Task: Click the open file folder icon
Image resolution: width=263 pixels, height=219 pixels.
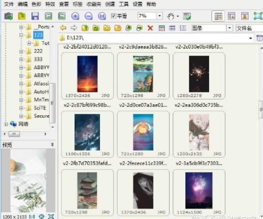Action: pyautogui.click(x=22, y=16)
